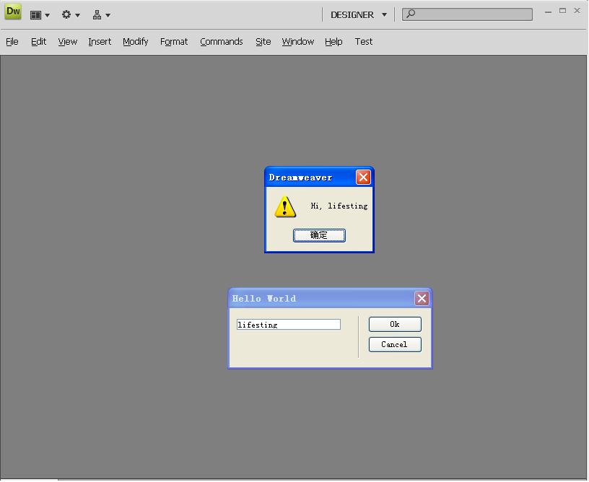Open the Layout icon in the top bar

click(x=35, y=15)
